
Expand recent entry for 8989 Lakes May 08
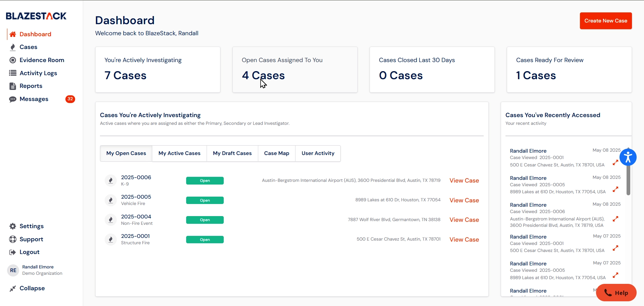(615, 189)
